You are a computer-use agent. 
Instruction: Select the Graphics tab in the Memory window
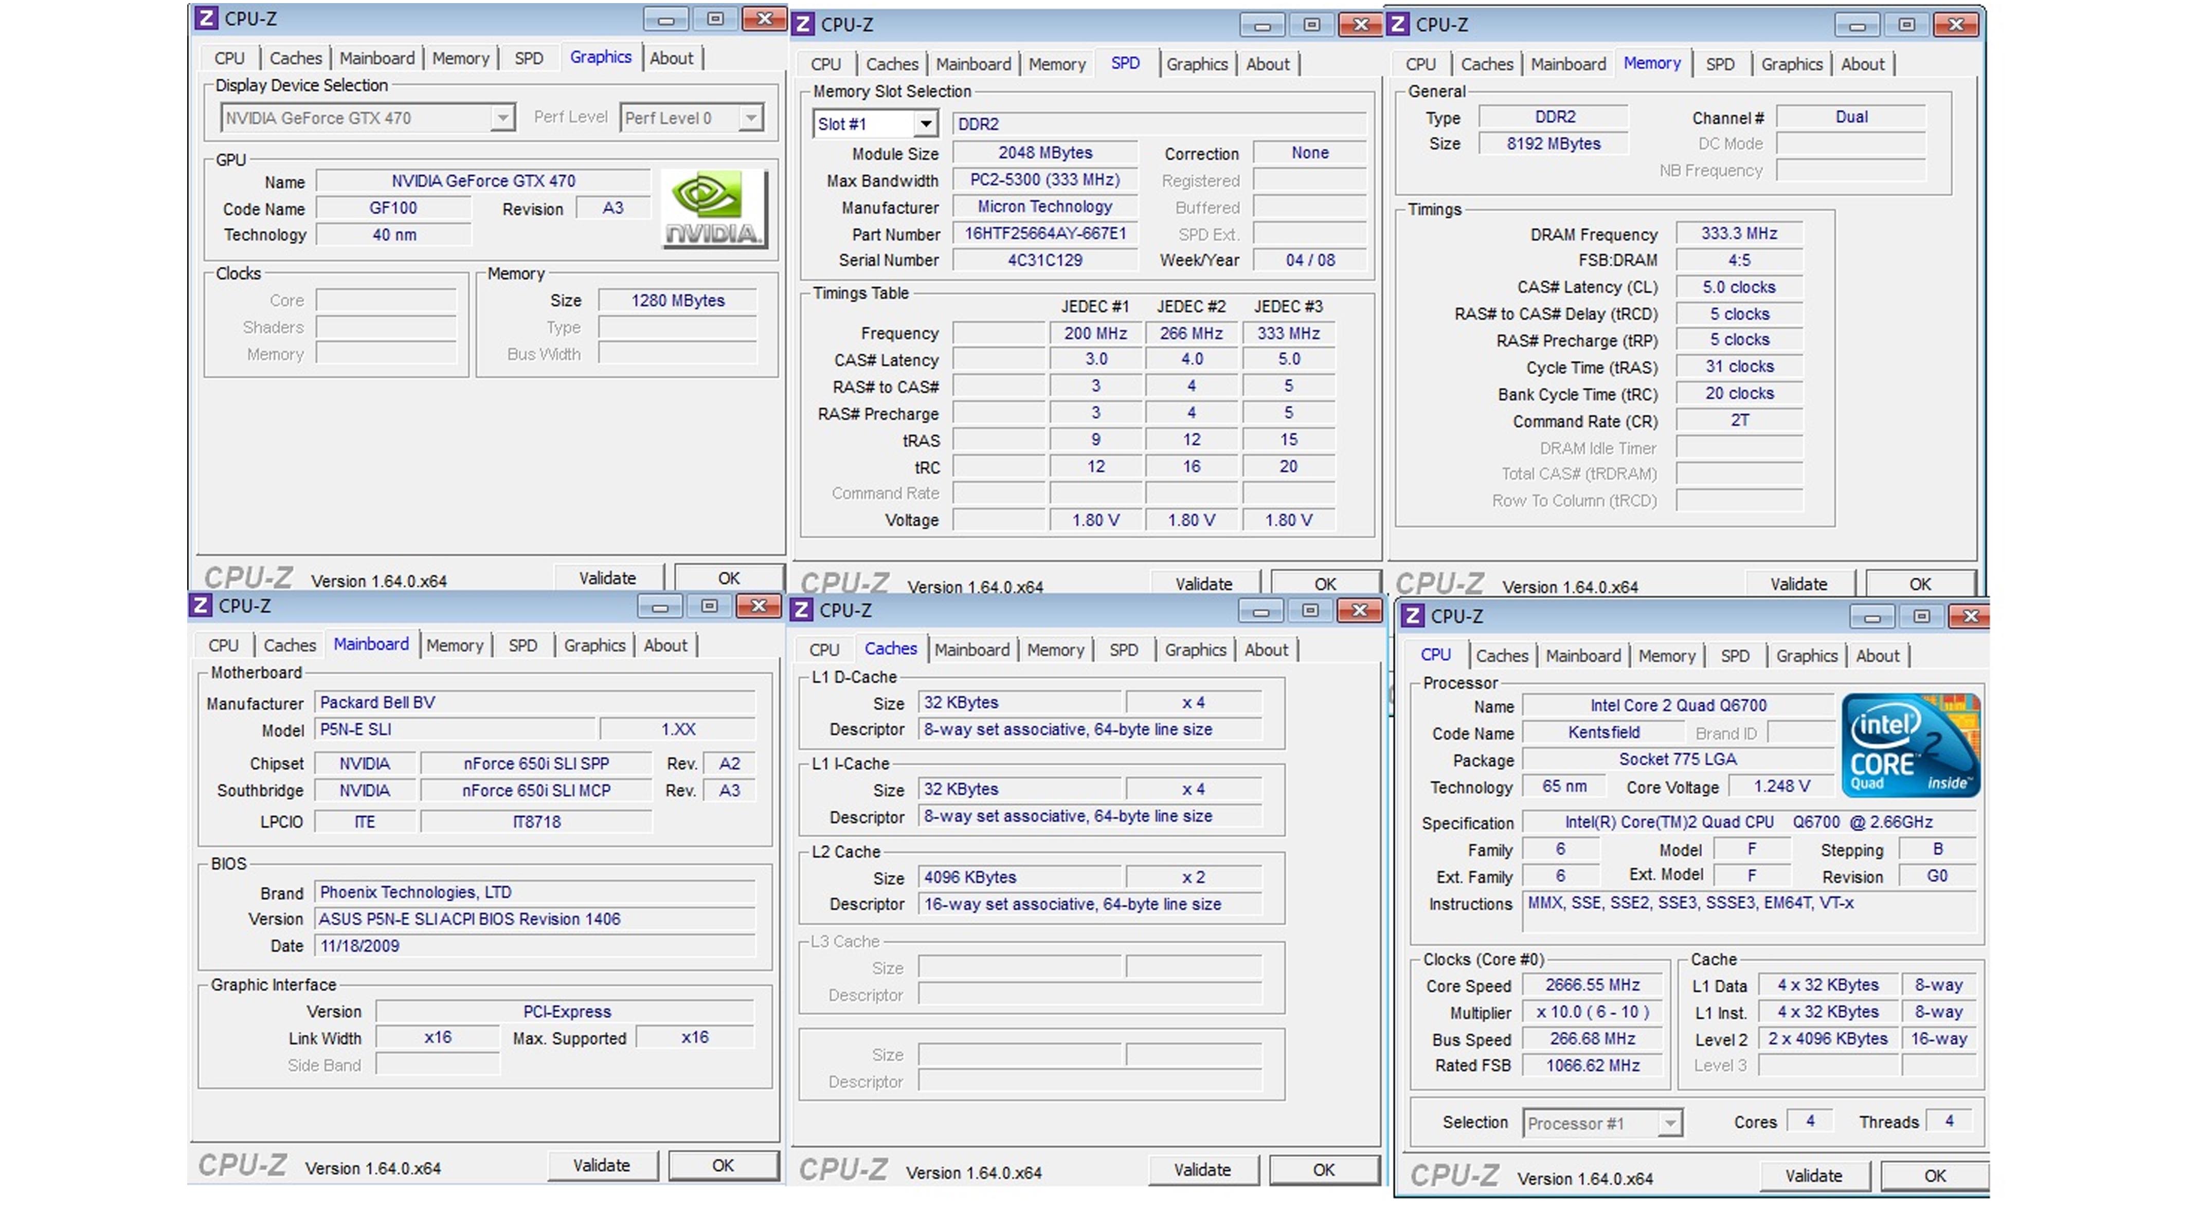pyautogui.click(x=1791, y=64)
